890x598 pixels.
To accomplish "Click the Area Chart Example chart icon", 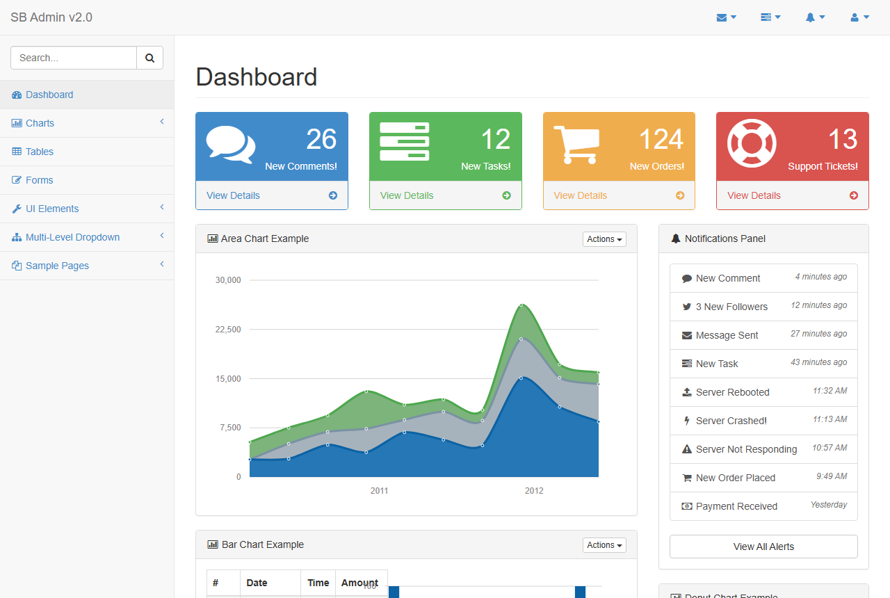I will point(213,239).
